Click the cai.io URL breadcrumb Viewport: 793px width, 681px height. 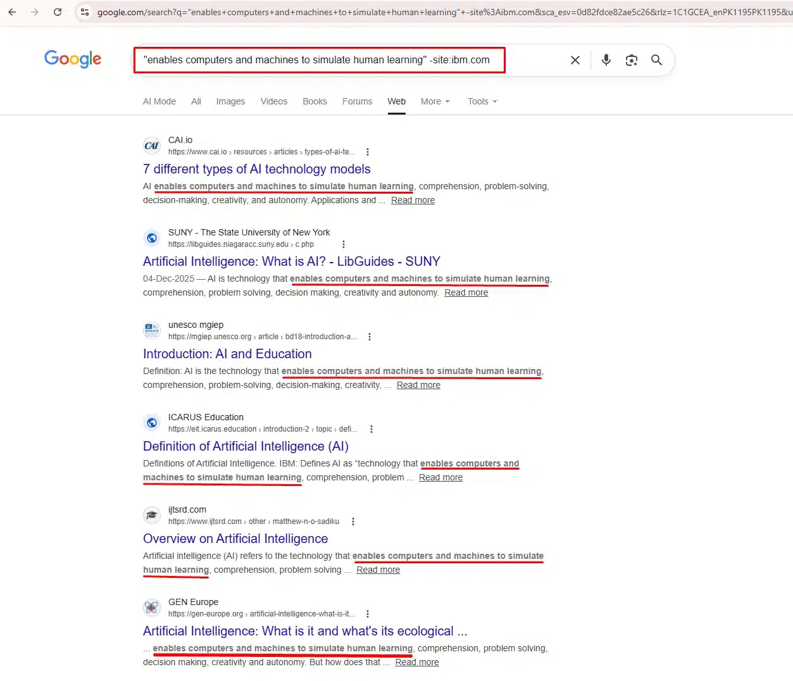point(261,152)
